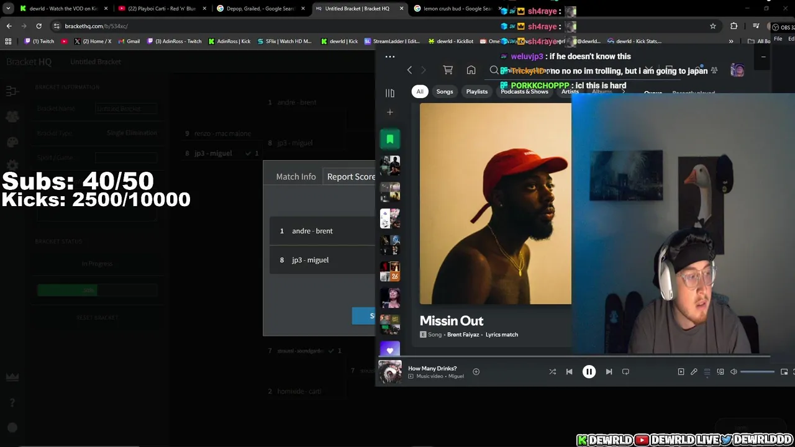Open the Missin Out song title

tap(452, 321)
